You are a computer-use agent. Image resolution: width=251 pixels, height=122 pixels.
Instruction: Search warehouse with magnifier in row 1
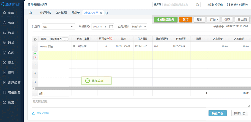point(74,46)
